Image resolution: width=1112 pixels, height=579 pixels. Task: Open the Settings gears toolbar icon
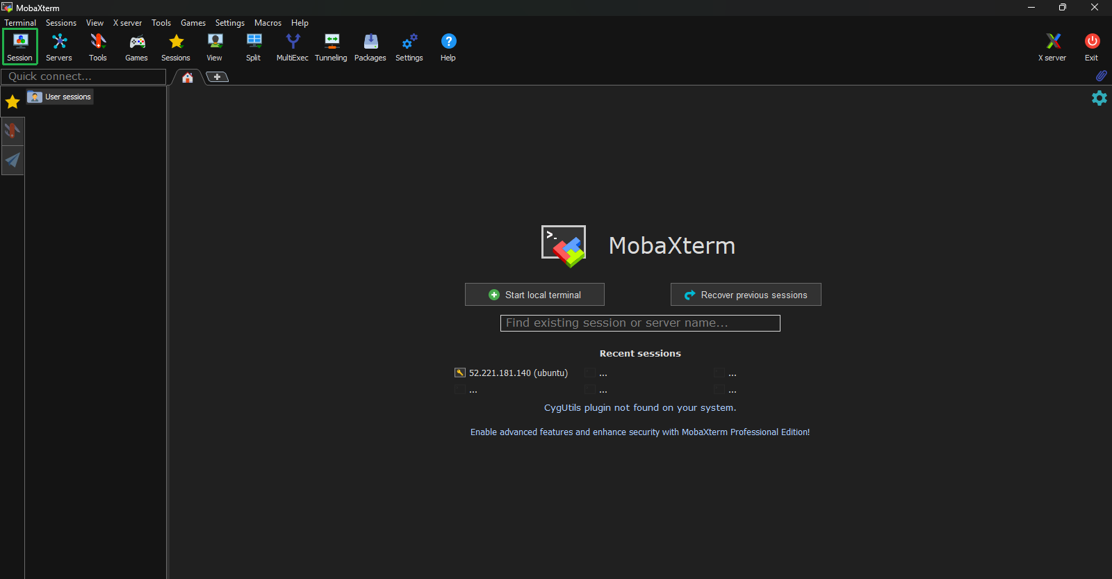pyautogui.click(x=409, y=47)
